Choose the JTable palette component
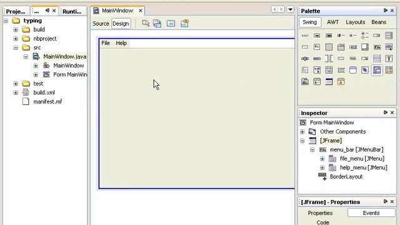 click(329, 70)
